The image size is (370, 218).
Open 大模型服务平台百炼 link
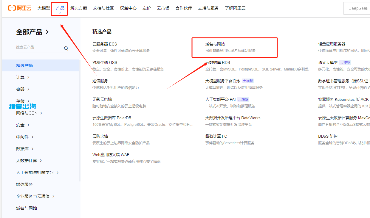223,81
